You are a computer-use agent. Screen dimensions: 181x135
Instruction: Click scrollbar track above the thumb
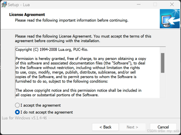[162, 50]
